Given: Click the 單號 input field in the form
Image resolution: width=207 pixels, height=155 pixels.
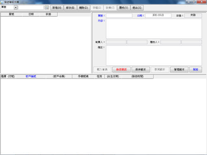Looking at the screenshot, I should pos(119,15).
